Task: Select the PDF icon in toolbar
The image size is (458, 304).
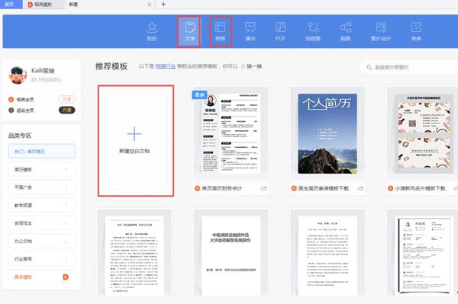Action: tap(280, 31)
